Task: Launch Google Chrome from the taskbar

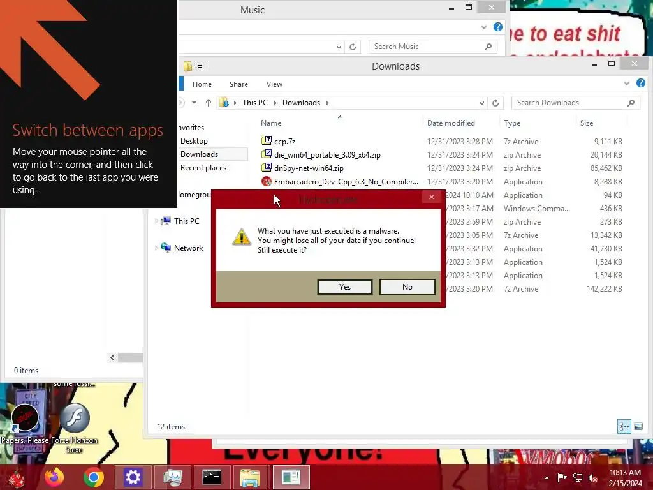Action: [x=93, y=477]
